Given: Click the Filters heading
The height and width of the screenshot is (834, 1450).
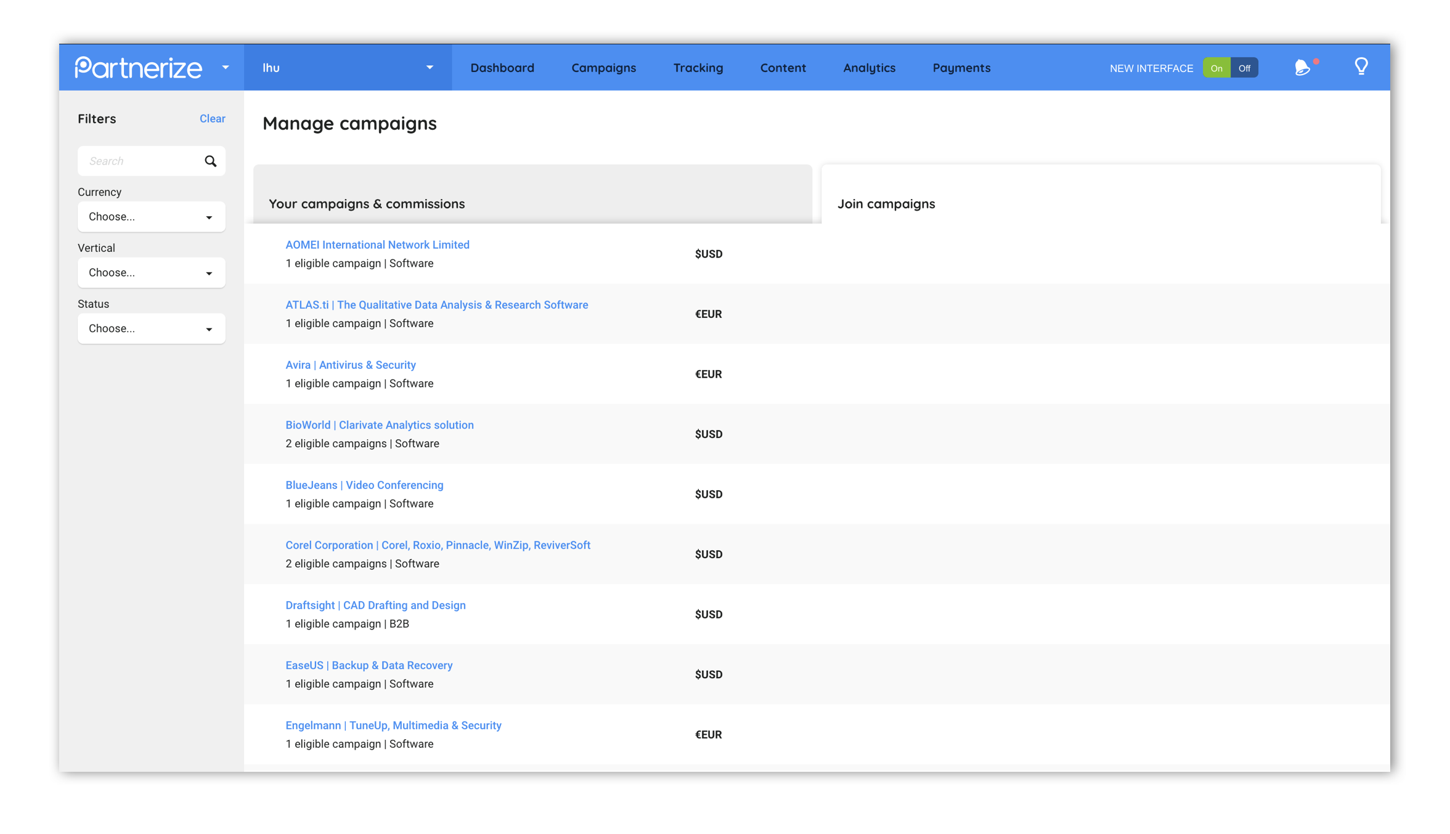Looking at the screenshot, I should tap(97, 119).
